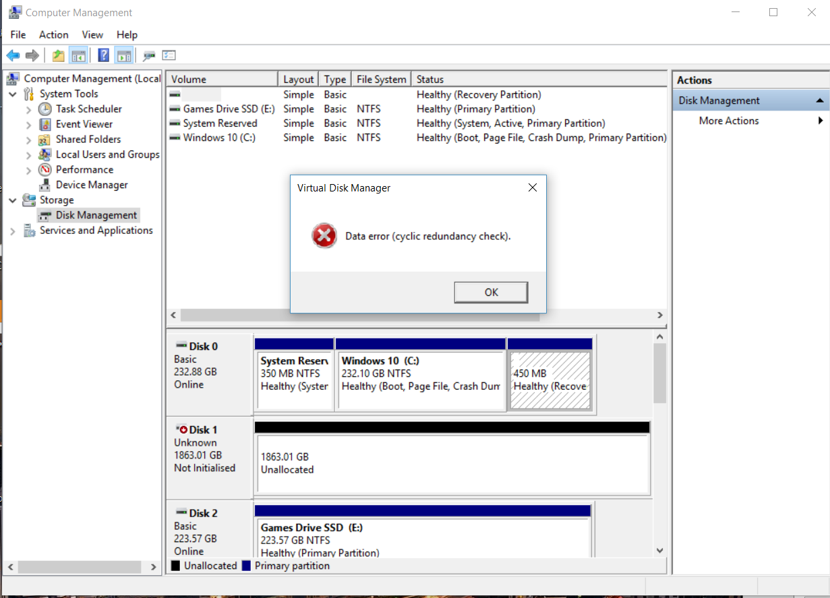Open More Actions submenu
The image size is (830, 598).
point(728,121)
